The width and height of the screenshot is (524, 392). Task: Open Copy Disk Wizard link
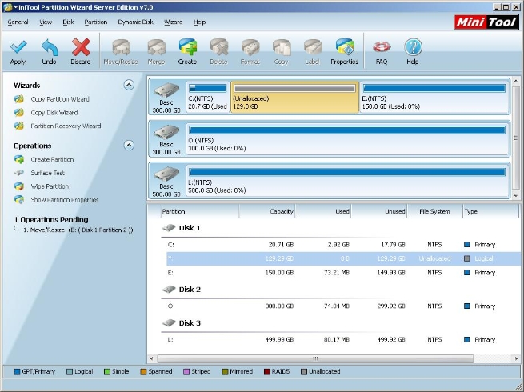[x=54, y=113]
